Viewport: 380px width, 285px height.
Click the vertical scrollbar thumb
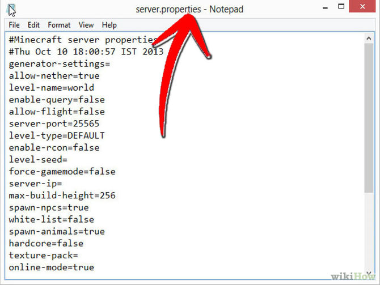[369, 118]
